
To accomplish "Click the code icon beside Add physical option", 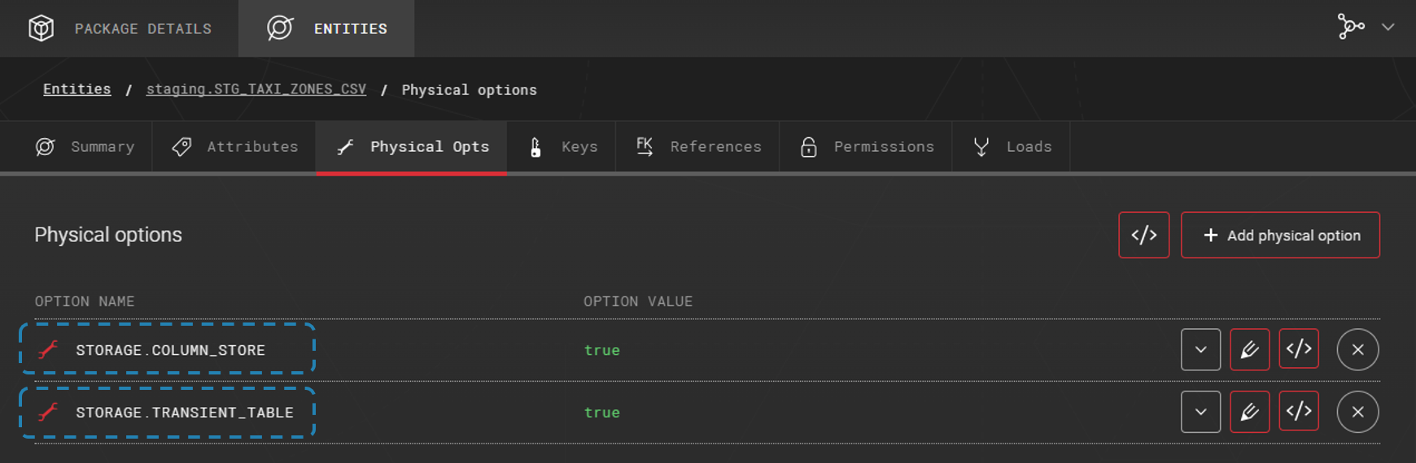I will (1143, 236).
